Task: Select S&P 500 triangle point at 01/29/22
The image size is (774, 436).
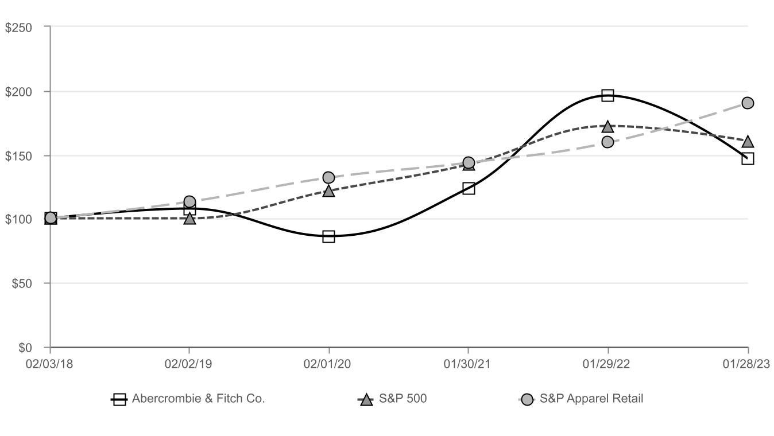Action: pos(607,126)
